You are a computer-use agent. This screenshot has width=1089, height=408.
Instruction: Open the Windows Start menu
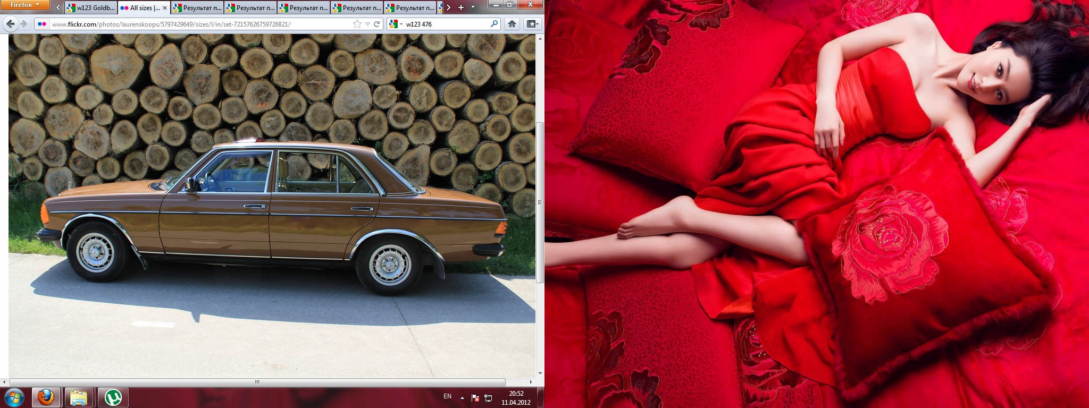click(14, 397)
